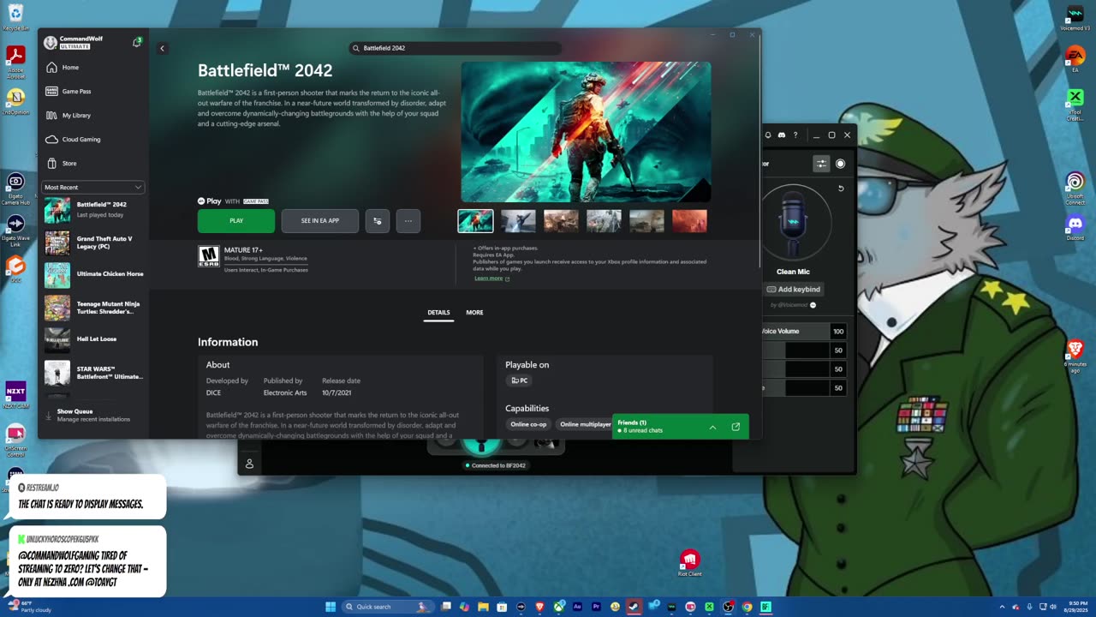Click the taskbar Quick search box

click(x=389, y=607)
